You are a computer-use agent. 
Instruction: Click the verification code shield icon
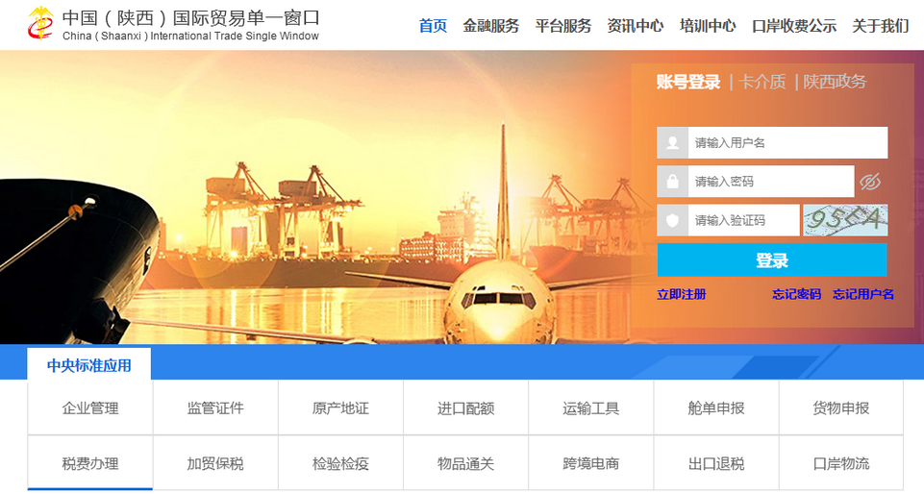point(672,220)
